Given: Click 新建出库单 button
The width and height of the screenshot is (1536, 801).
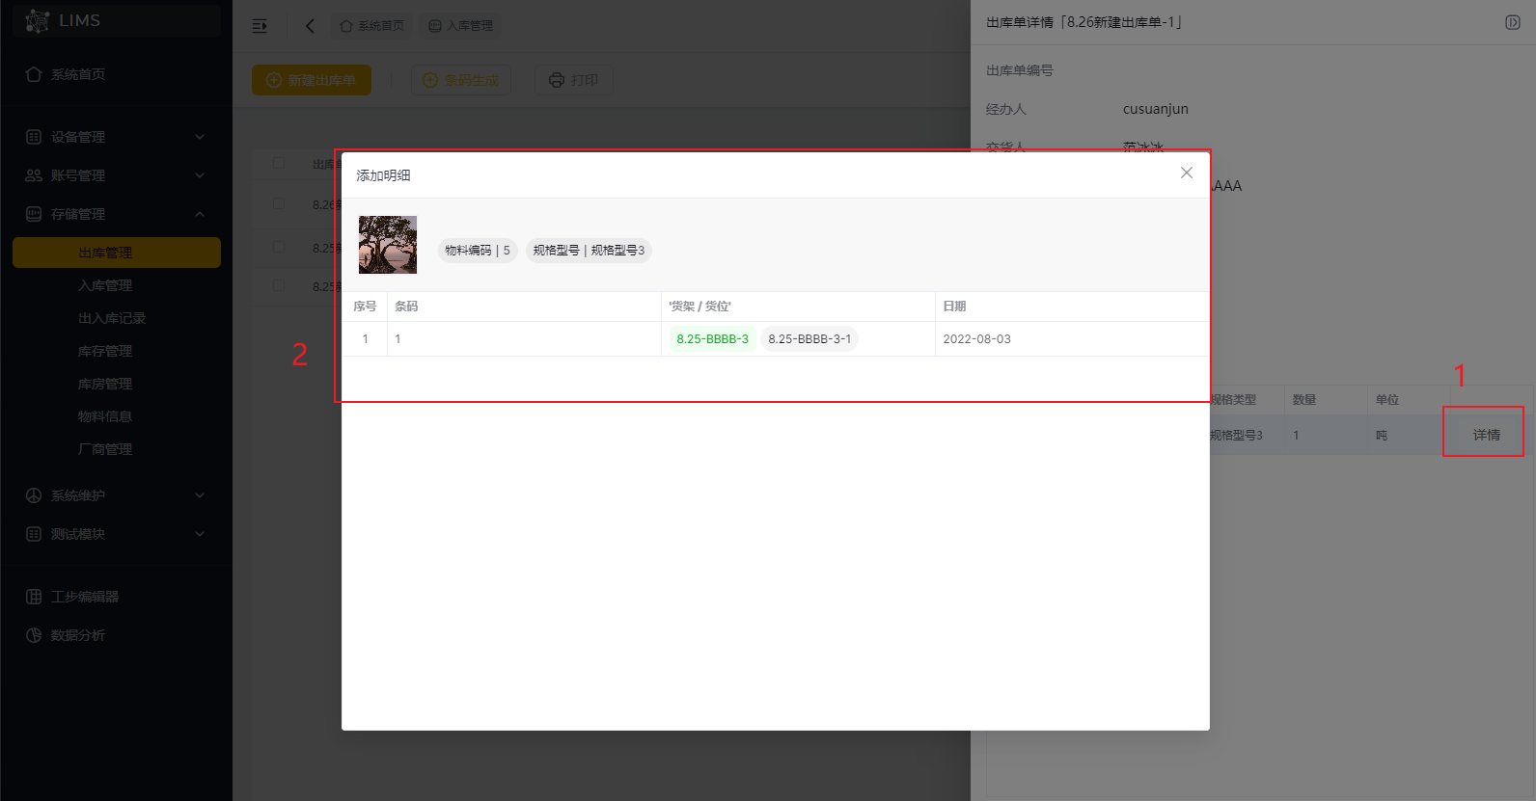Looking at the screenshot, I should tap(312, 80).
